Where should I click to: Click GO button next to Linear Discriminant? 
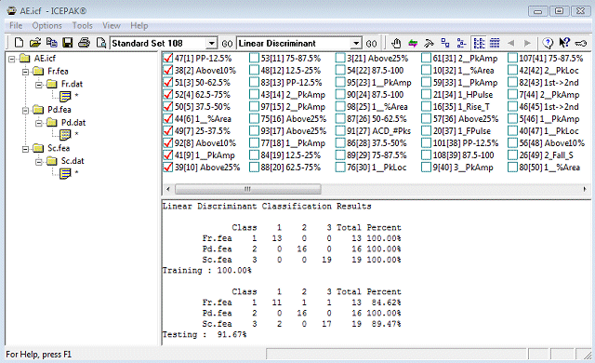coord(371,44)
